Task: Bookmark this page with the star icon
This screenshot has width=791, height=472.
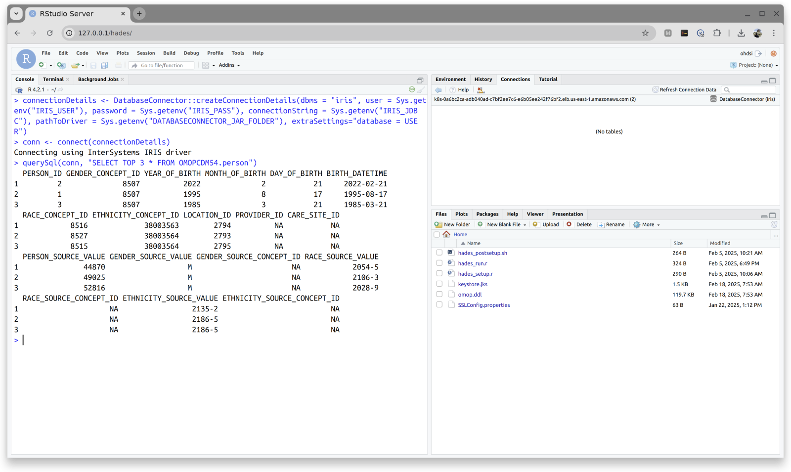Action: pyautogui.click(x=645, y=33)
